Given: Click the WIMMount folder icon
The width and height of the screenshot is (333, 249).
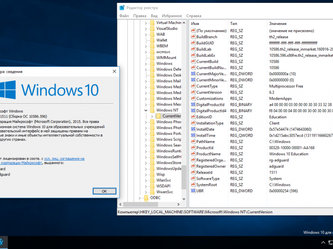Looking at the screenshot, I should (x=152, y=58).
